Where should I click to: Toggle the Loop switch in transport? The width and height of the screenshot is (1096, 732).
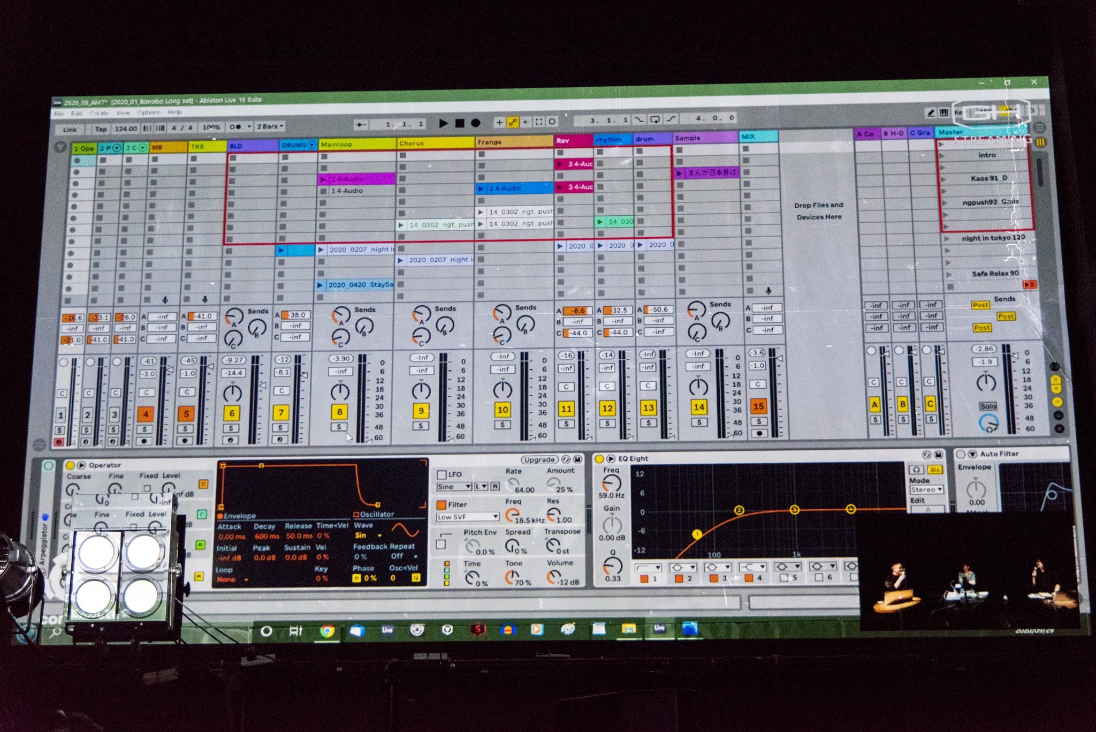656,119
